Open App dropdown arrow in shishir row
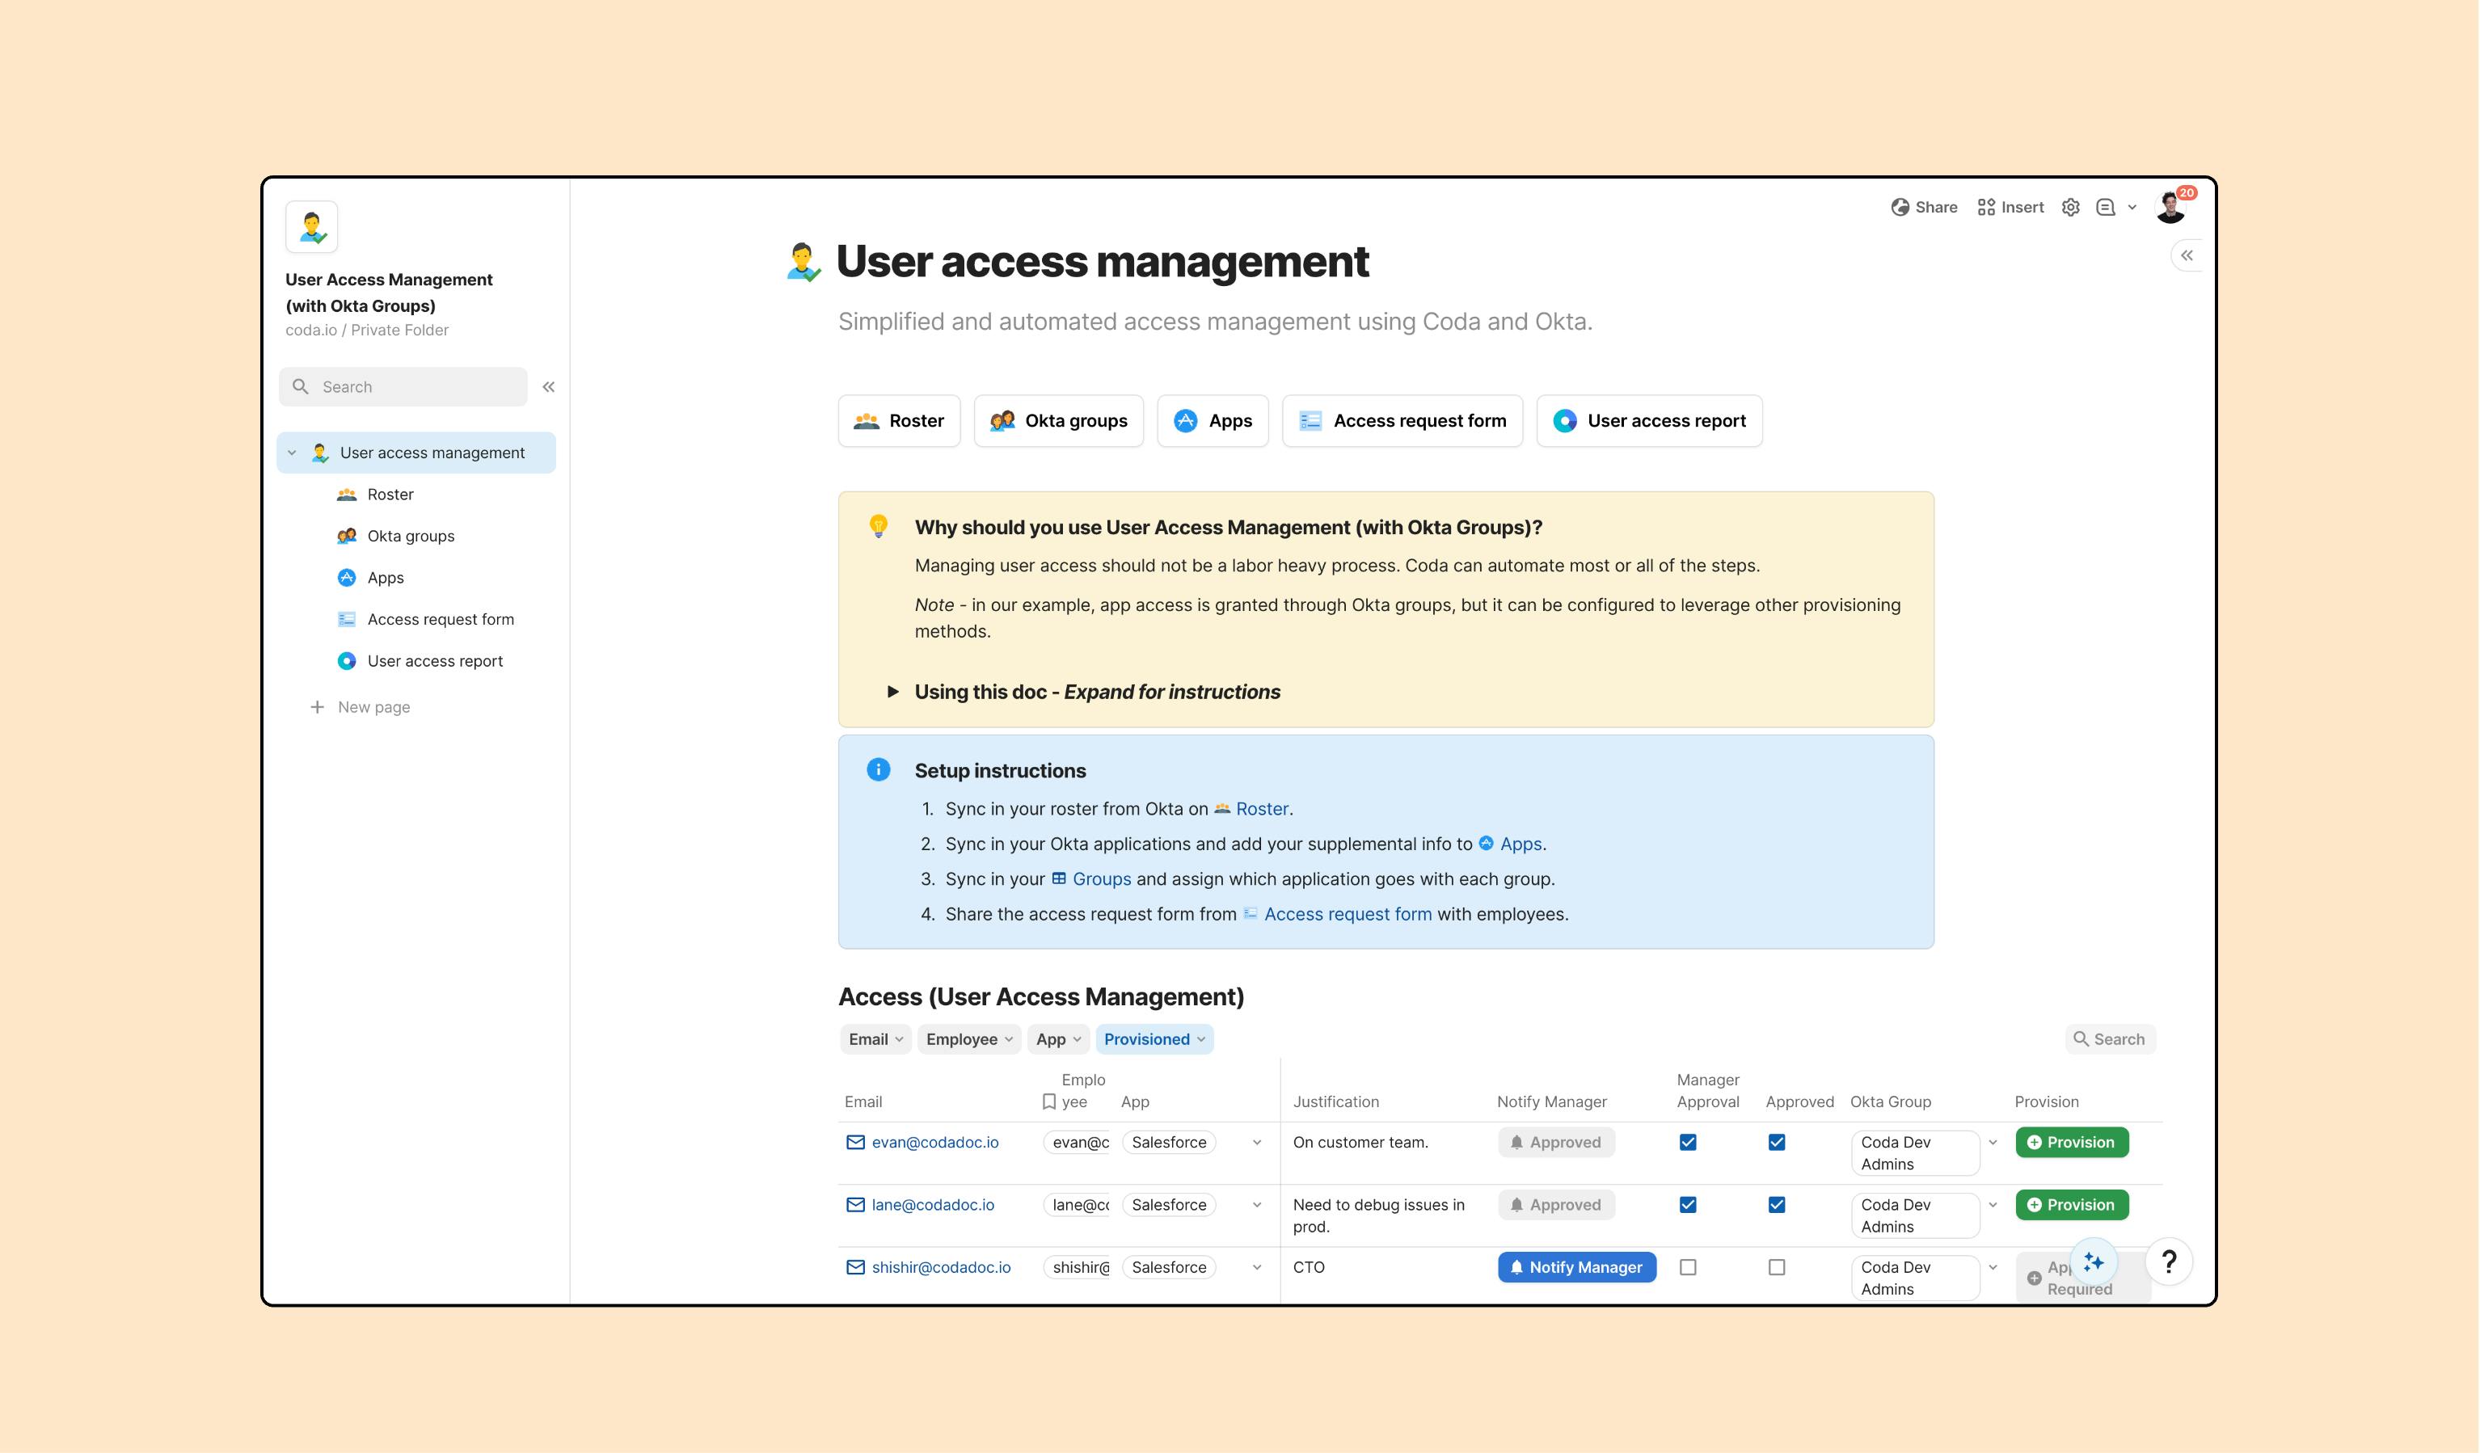Screen dimensions: 2480x1453 pyautogui.click(x=1257, y=1268)
